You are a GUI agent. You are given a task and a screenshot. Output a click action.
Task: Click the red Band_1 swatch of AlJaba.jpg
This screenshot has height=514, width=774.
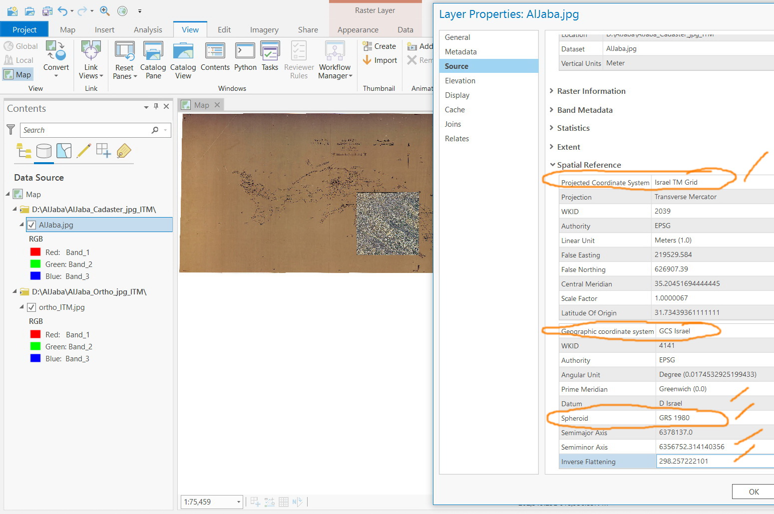tap(35, 253)
